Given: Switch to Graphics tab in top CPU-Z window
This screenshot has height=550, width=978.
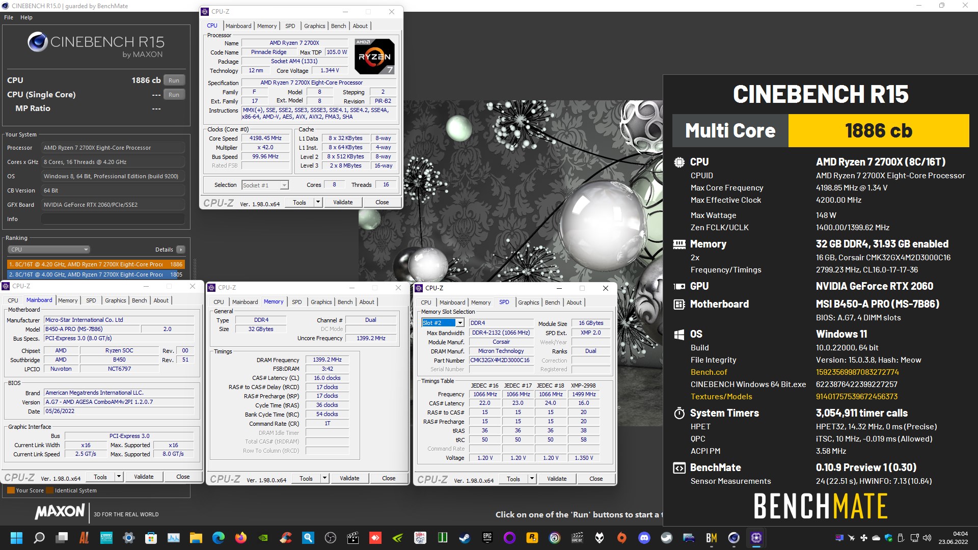Looking at the screenshot, I should [x=314, y=26].
